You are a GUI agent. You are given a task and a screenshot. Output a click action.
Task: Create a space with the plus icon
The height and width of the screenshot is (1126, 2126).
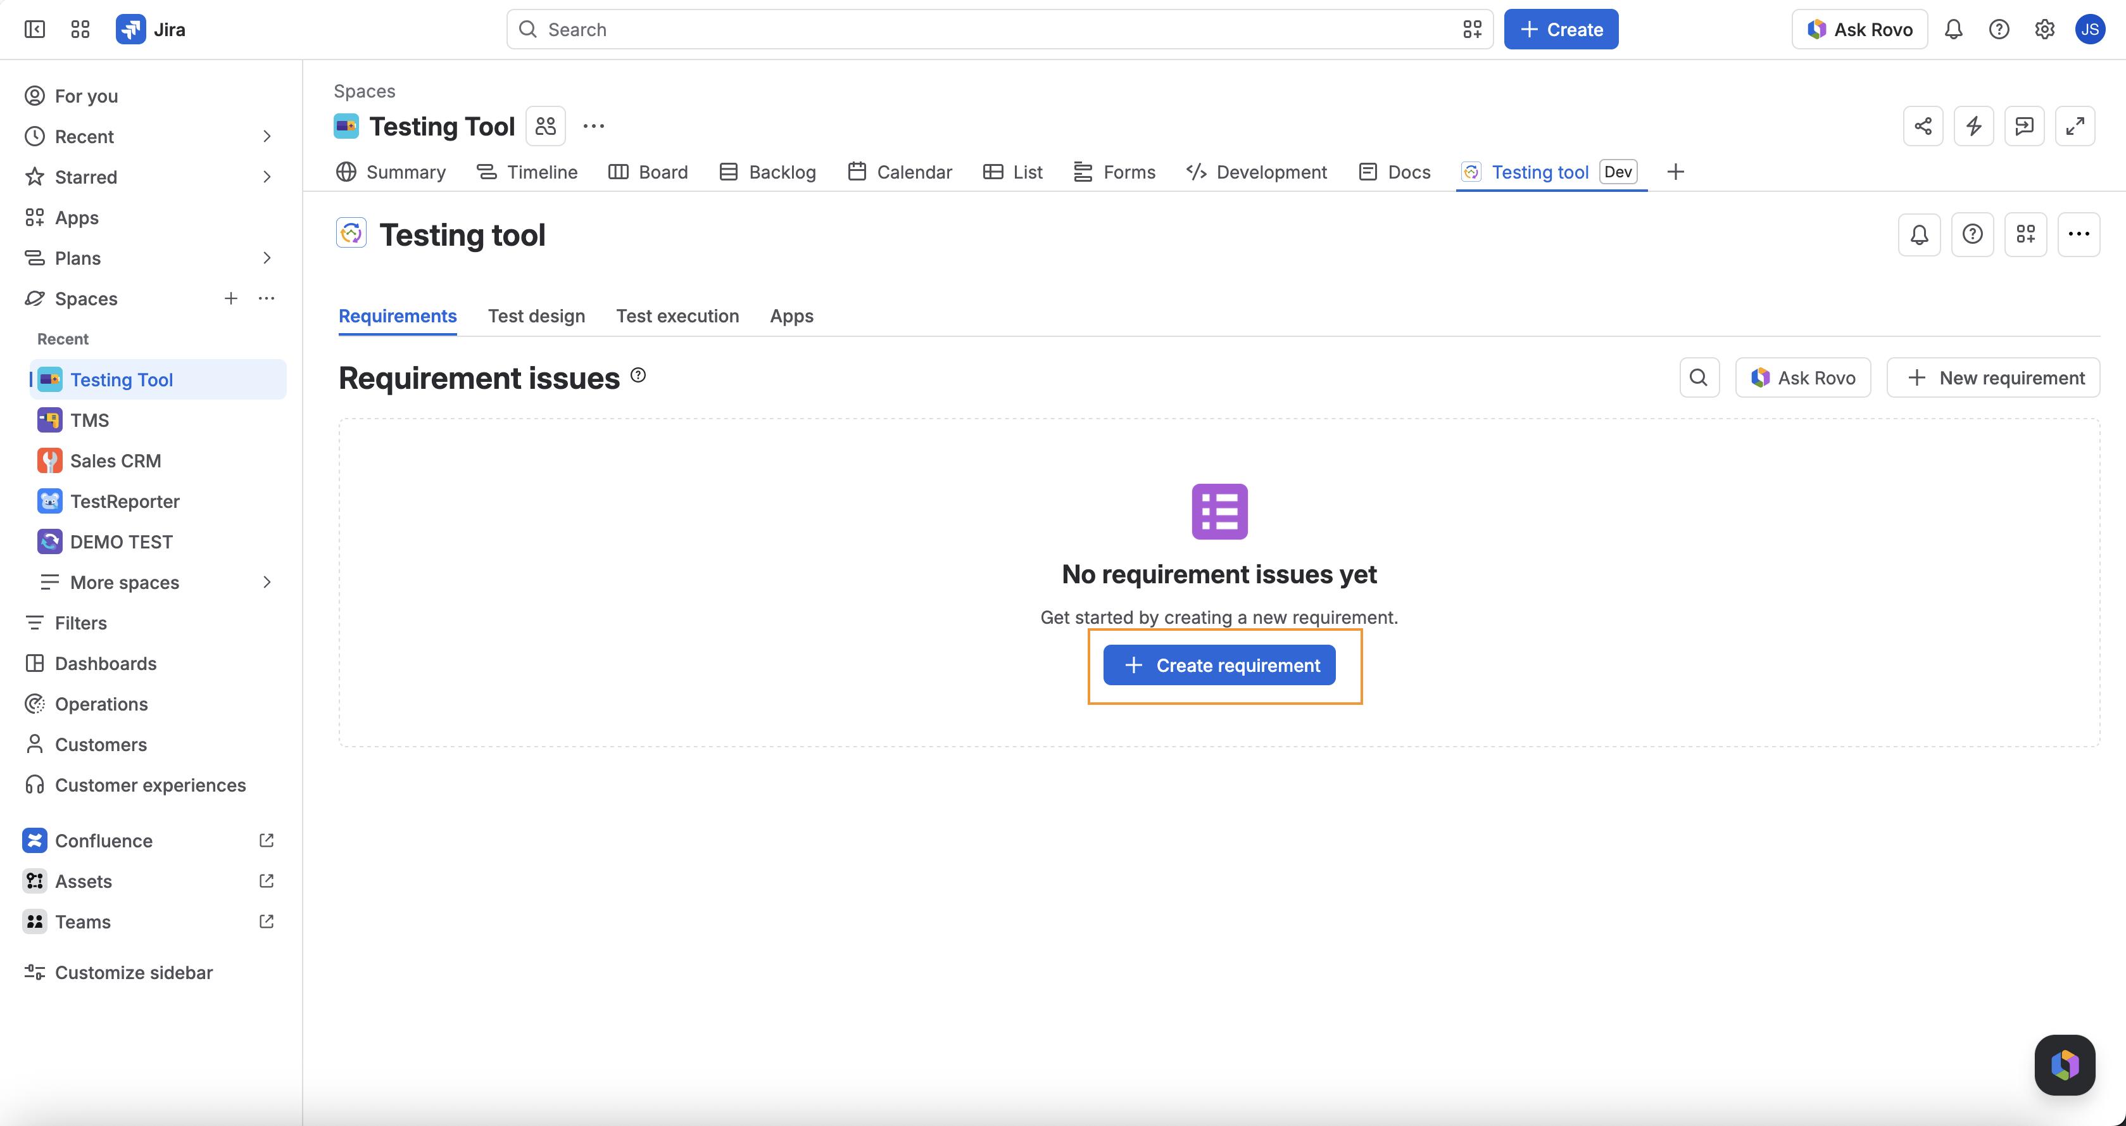[x=231, y=299]
